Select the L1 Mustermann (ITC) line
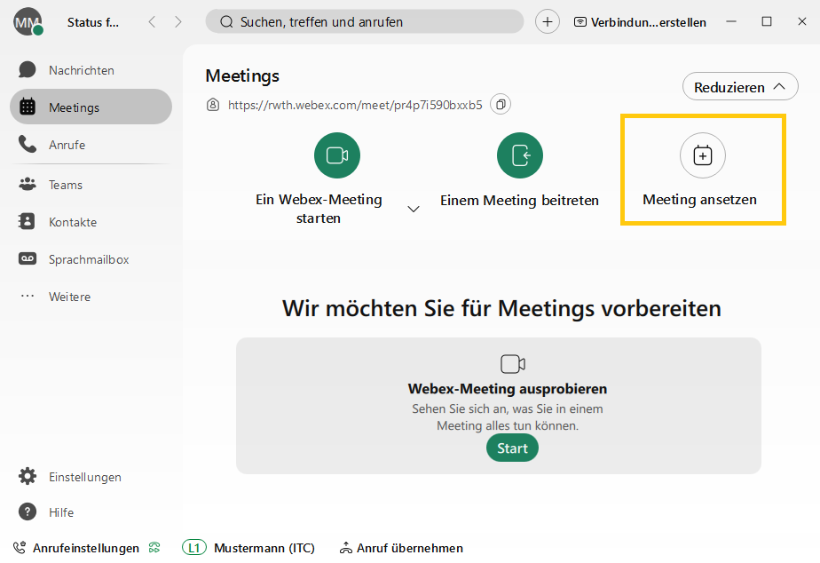The width and height of the screenshot is (820, 563). pyautogui.click(x=248, y=548)
